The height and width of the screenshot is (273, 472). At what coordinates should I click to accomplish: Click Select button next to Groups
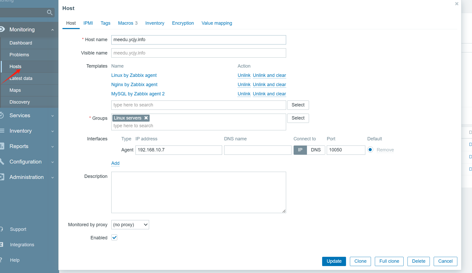[x=298, y=118]
